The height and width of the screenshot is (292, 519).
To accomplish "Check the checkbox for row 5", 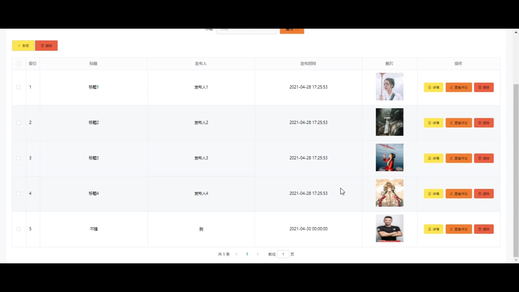I will click(19, 229).
